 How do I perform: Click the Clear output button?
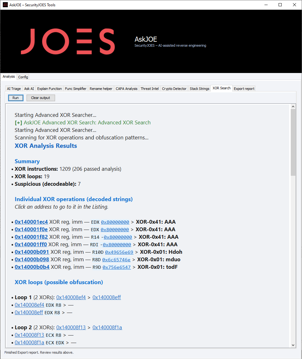coord(40,98)
